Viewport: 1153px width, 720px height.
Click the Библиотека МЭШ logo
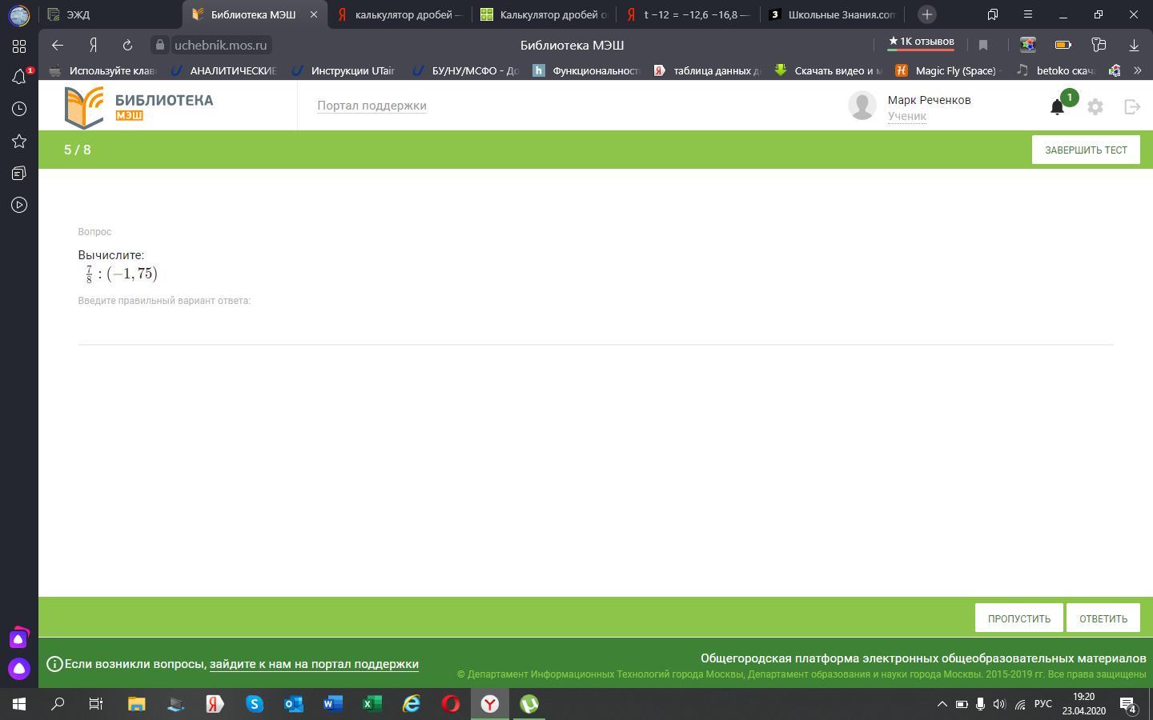click(139, 107)
